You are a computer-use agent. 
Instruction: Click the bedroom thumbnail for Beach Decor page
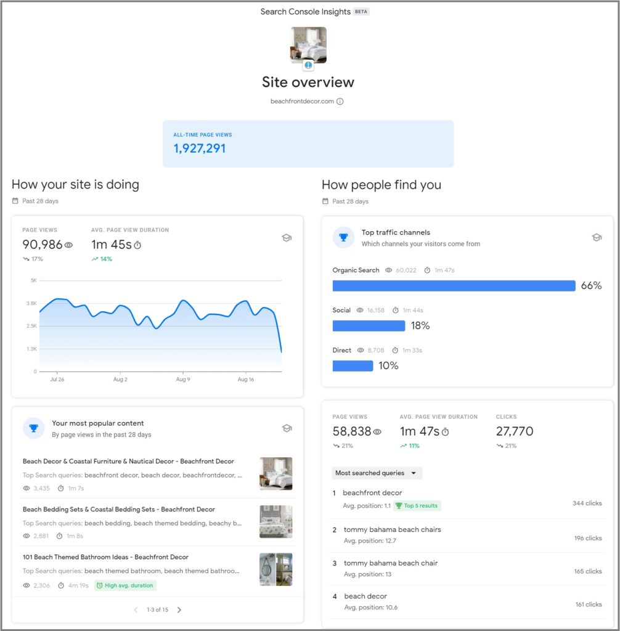(x=275, y=473)
